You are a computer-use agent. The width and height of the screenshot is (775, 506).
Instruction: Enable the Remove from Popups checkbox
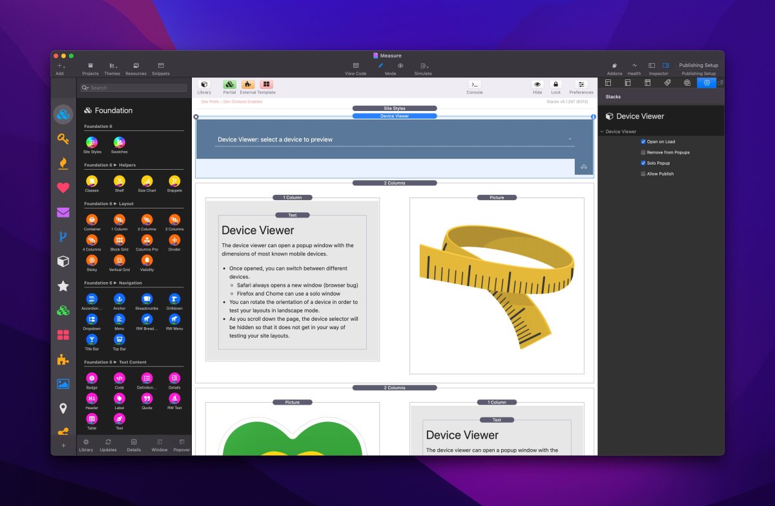click(x=643, y=152)
